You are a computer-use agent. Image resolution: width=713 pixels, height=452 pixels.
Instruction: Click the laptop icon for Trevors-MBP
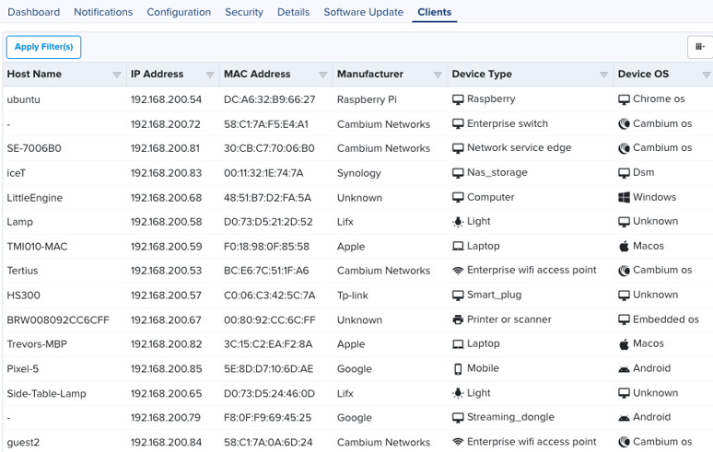(x=458, y=344)
